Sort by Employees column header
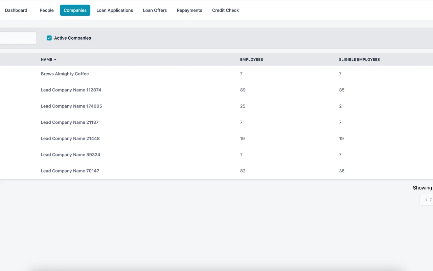 [x=251, y=60]
